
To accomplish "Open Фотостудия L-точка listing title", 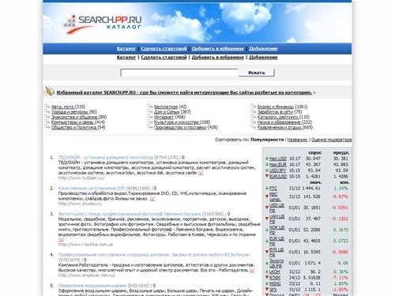I will tap(130, 214).
